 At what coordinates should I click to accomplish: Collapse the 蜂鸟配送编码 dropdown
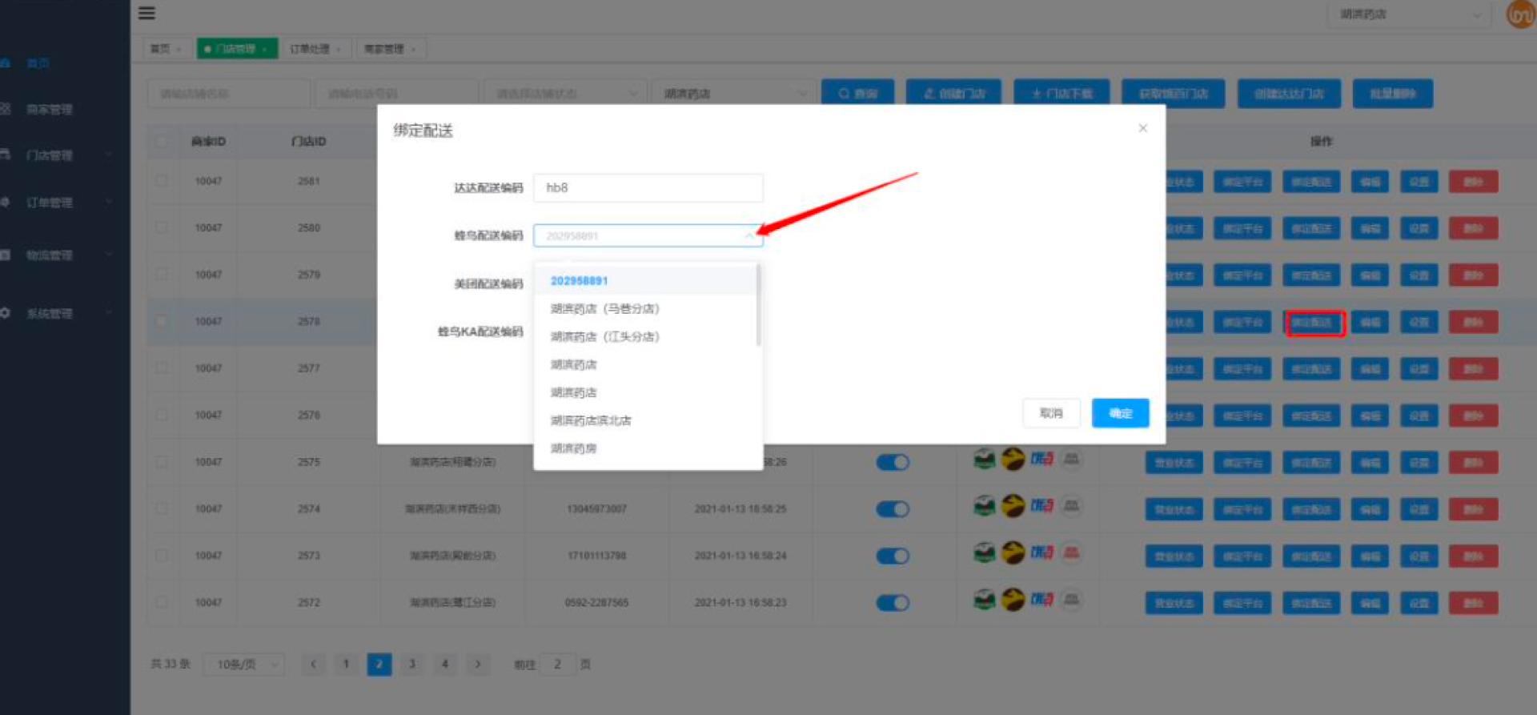(748, 235)
